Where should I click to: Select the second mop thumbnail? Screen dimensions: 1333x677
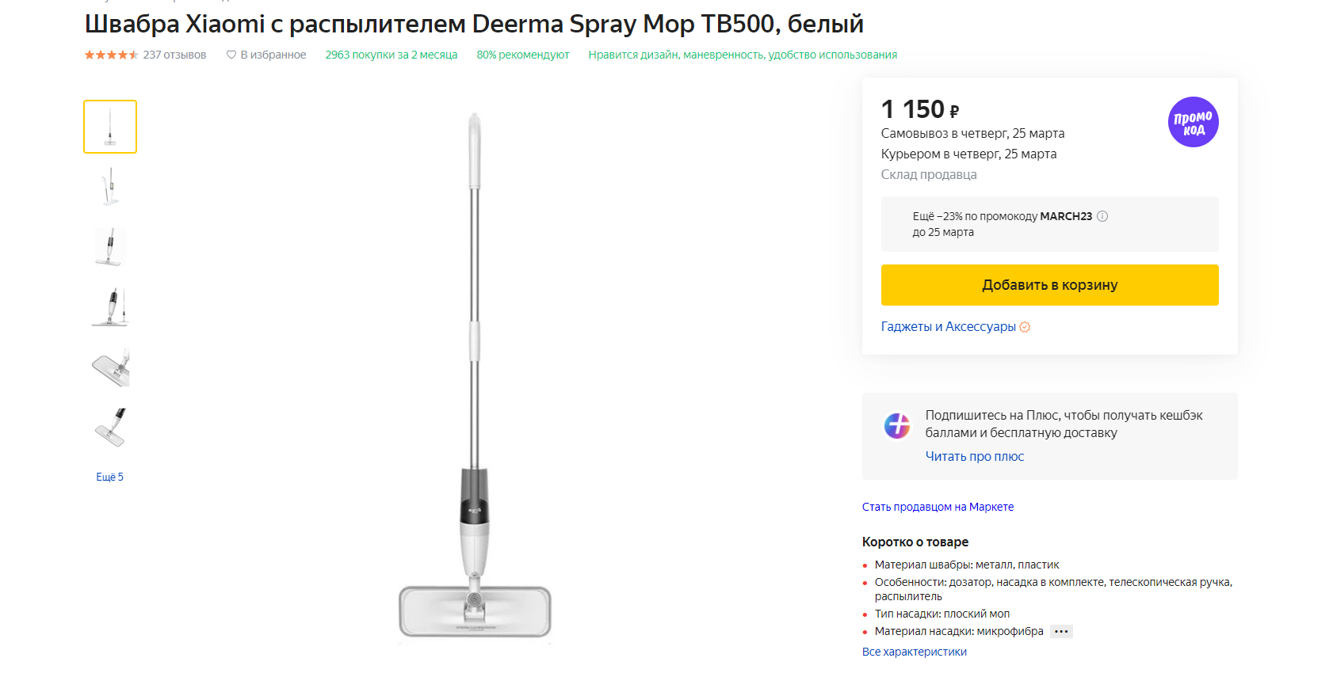coord(110,187)
